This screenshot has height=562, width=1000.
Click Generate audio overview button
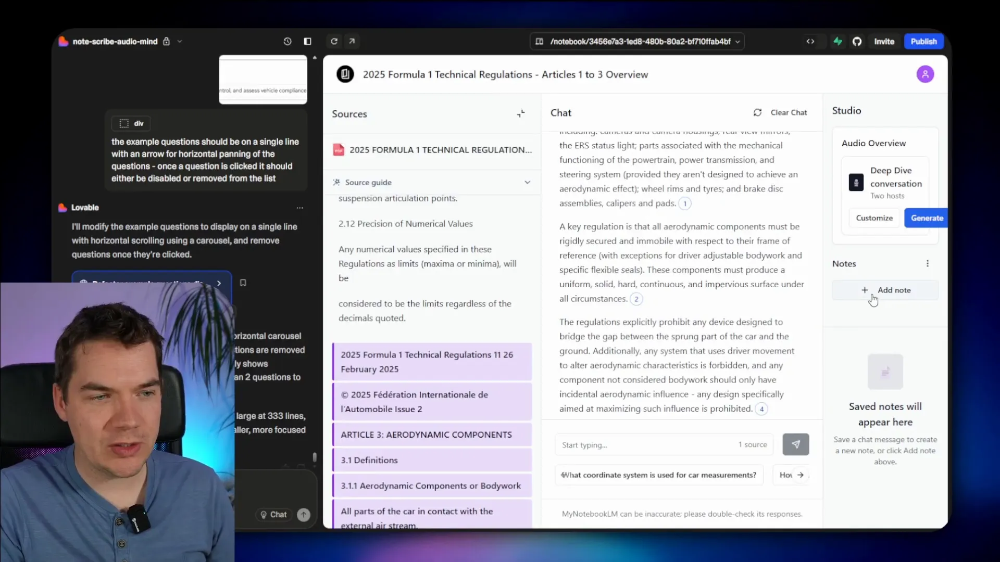926,218
